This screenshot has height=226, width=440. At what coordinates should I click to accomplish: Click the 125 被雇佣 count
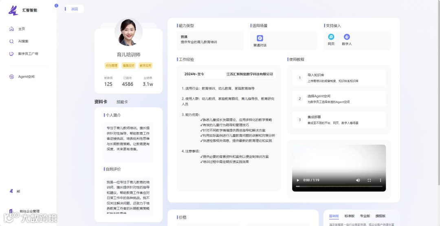click(x=108, y=84)
